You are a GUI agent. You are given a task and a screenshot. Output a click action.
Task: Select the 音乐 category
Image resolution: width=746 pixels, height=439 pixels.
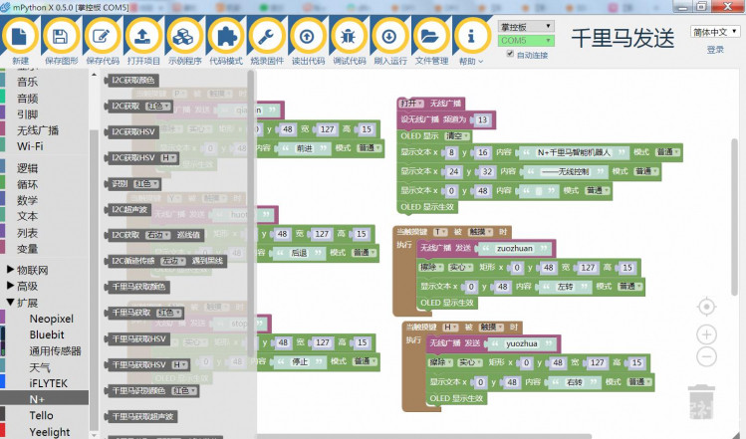tap(28, 82)
